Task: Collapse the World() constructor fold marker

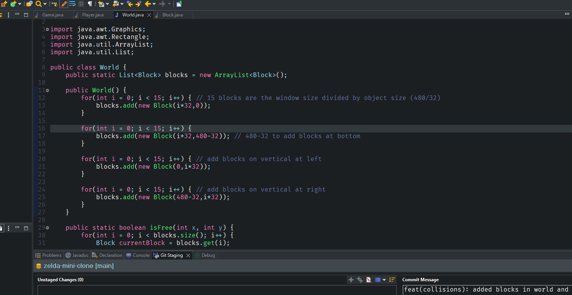Action: click(47, 90)
